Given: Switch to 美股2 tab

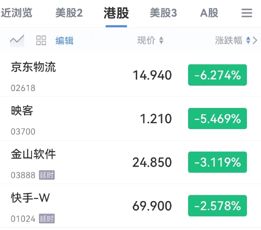Looking at the screenshot, I should pos(69,13).
